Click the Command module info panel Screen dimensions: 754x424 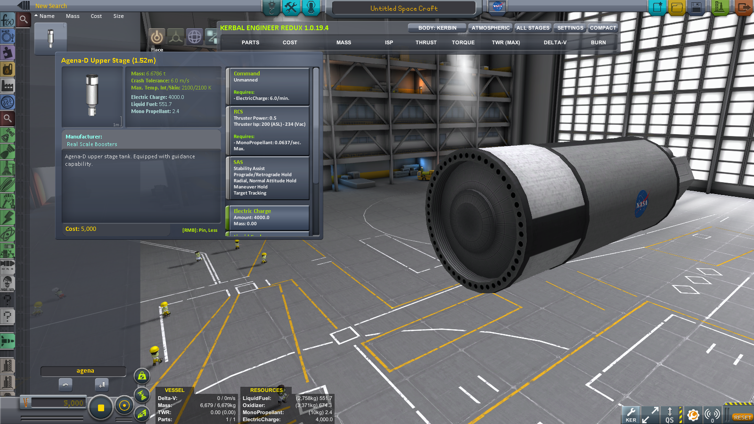click(x=268, y=86)
